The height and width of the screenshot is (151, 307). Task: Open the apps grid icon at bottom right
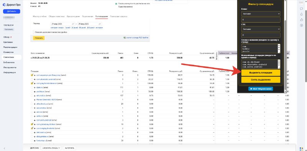[302, 149]
